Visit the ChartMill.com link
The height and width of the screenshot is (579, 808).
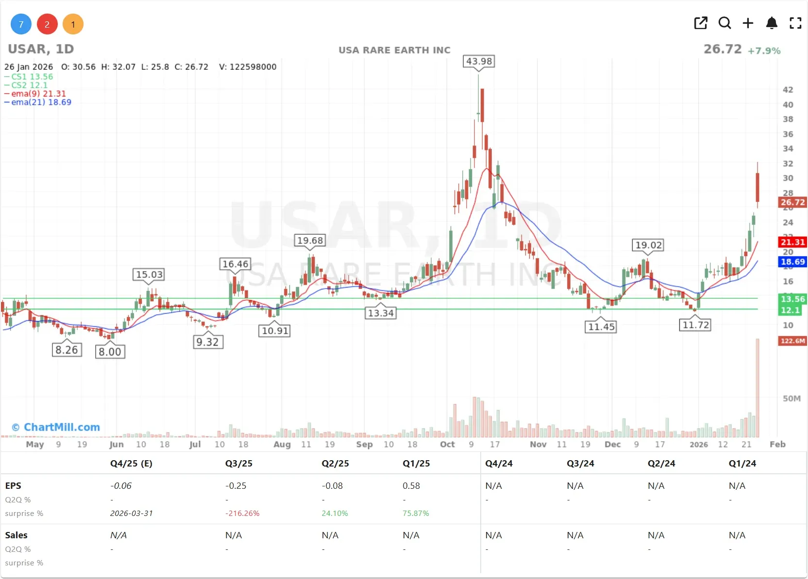(x=56, y=427)
